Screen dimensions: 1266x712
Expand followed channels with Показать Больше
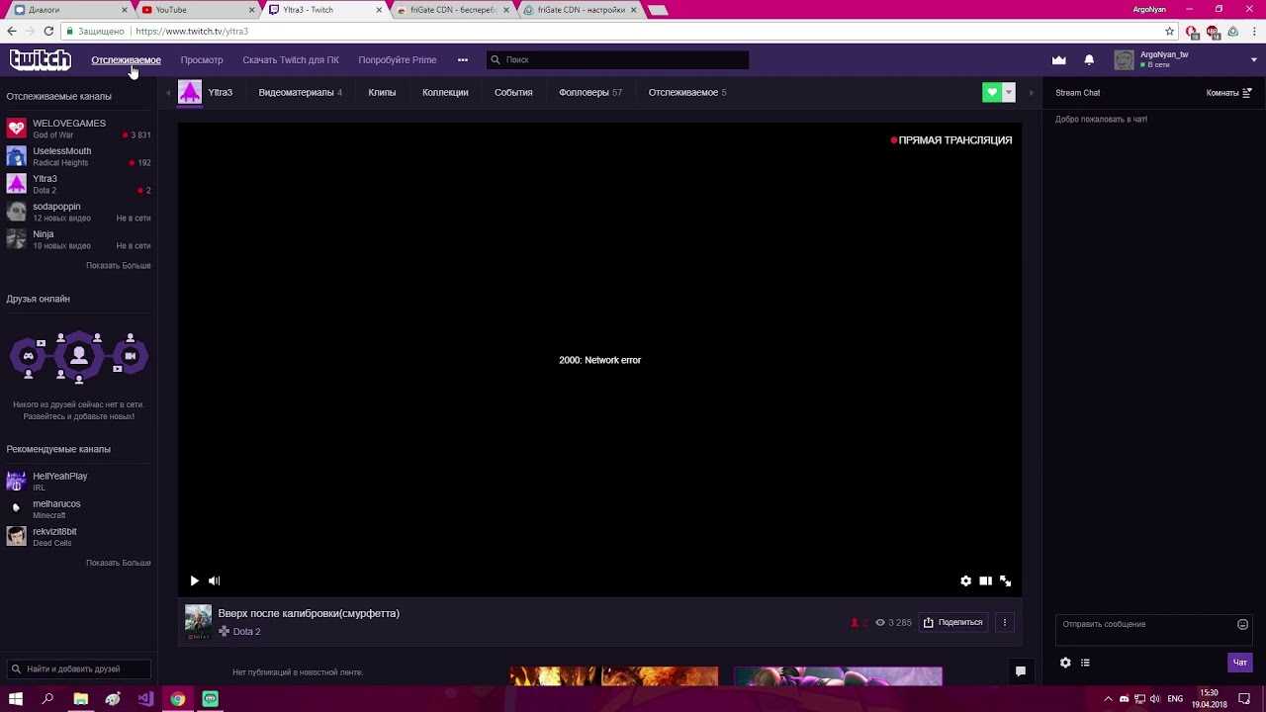pos(119,266)
